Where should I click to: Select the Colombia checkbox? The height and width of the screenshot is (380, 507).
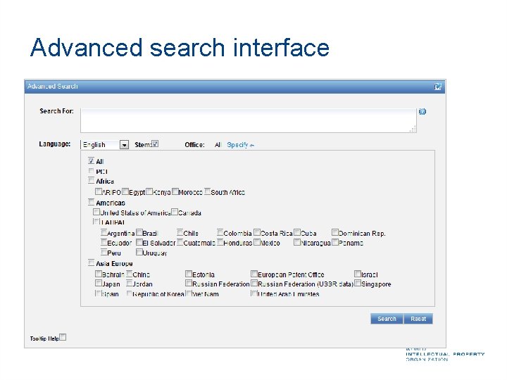point(220,232)
